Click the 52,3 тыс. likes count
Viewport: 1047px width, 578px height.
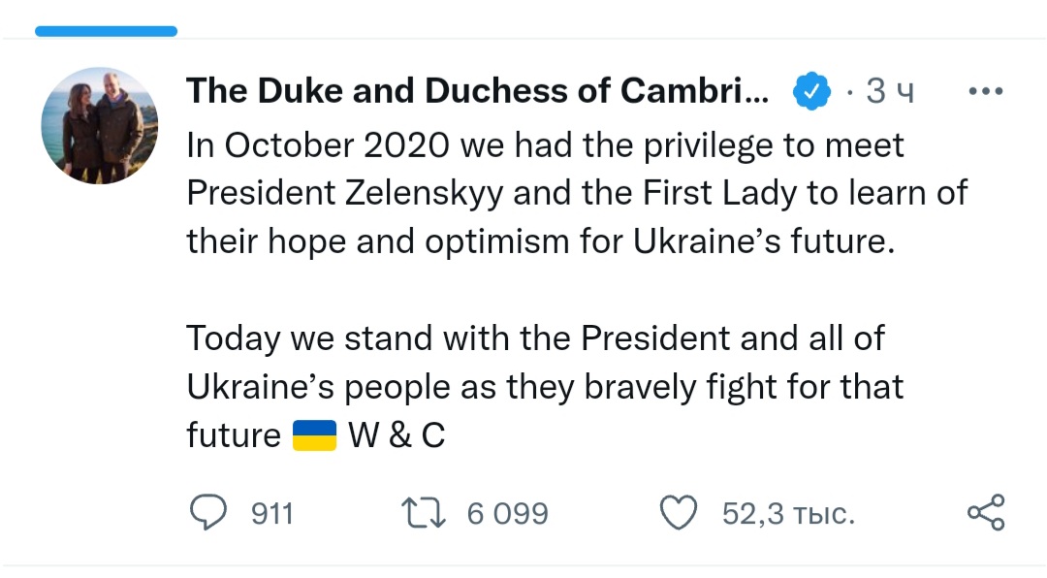pyautogui.click(x=788, y=513)
